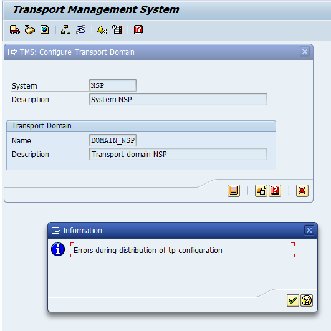Viewport: 331px width, 331px height.
Task: Open the red help documentation icon in toolbar
Action: pyautogui.click(x=138, y=29)
